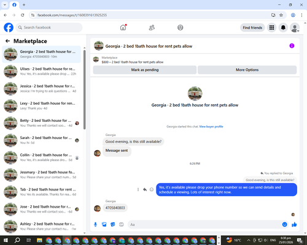Go back using the Marketplace back arrow
The width and height of the screenshot is (307, 245).
[x=7, y=41]
